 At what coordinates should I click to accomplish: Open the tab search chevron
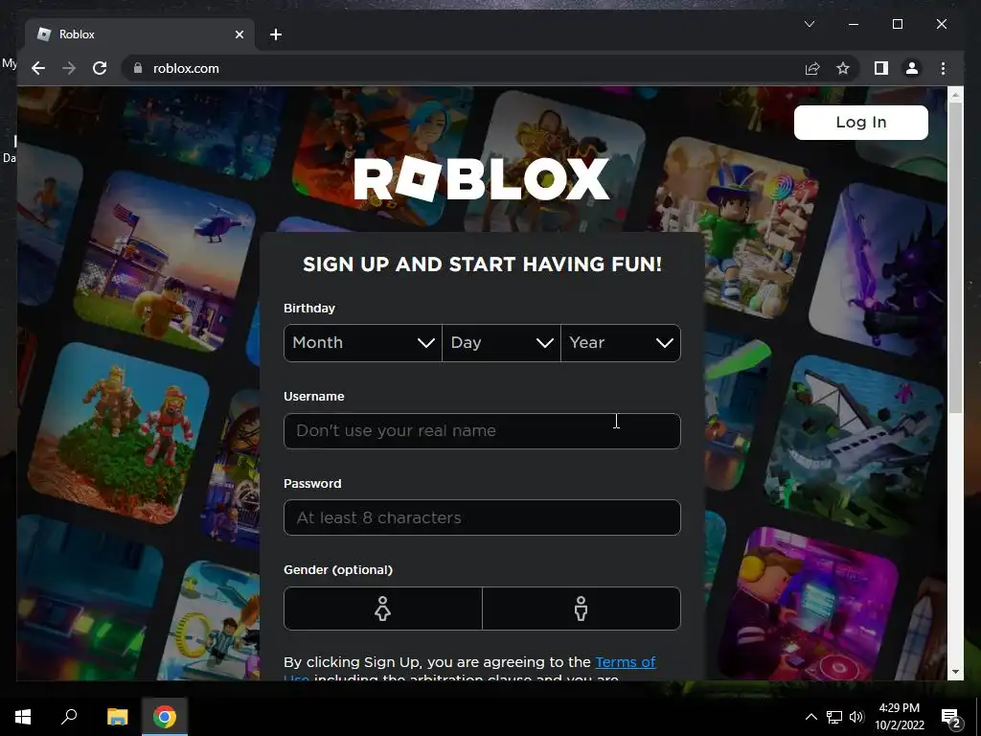point(809,24)
